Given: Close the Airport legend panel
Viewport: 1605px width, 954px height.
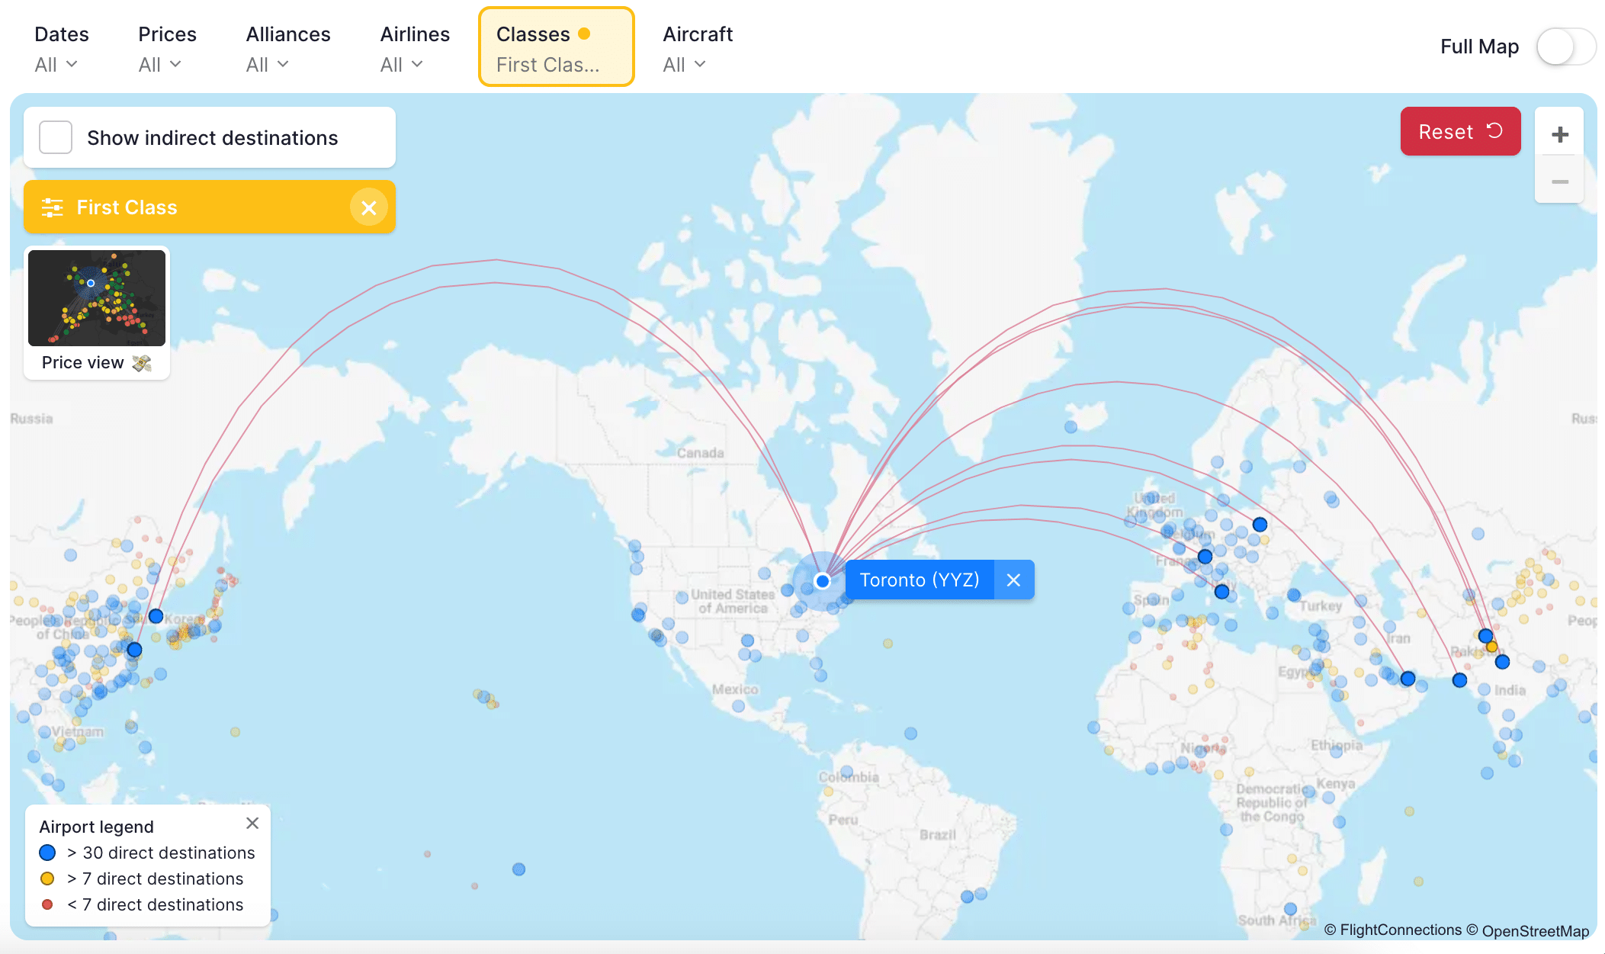Looking at the screenshot, I should [252, 824].
